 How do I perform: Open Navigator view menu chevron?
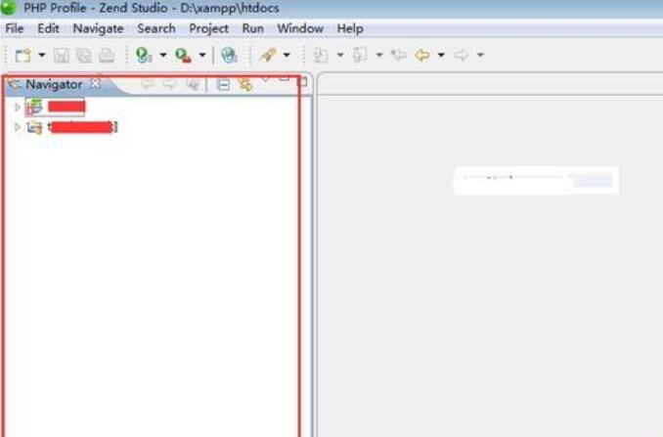[265, 80]
